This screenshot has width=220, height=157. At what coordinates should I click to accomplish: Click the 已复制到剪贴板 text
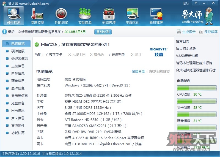pyautogui.click(x=158, y=72)
